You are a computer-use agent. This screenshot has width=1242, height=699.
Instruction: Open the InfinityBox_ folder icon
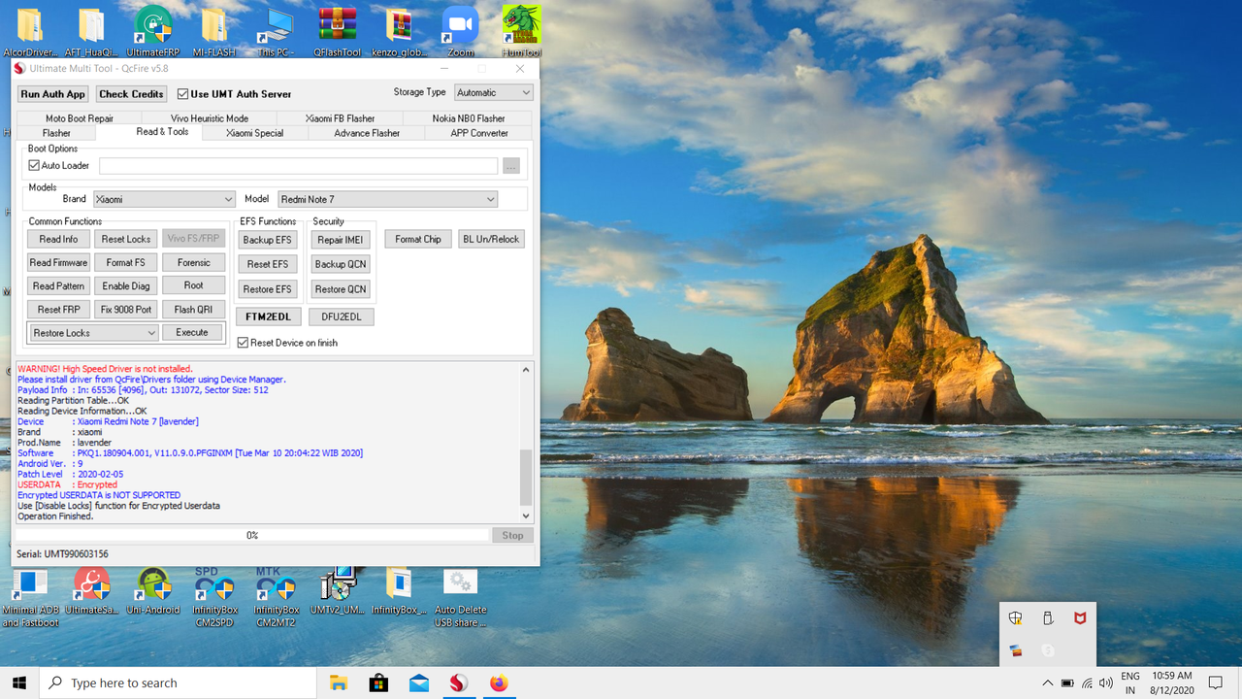click(x=399, y=592)
